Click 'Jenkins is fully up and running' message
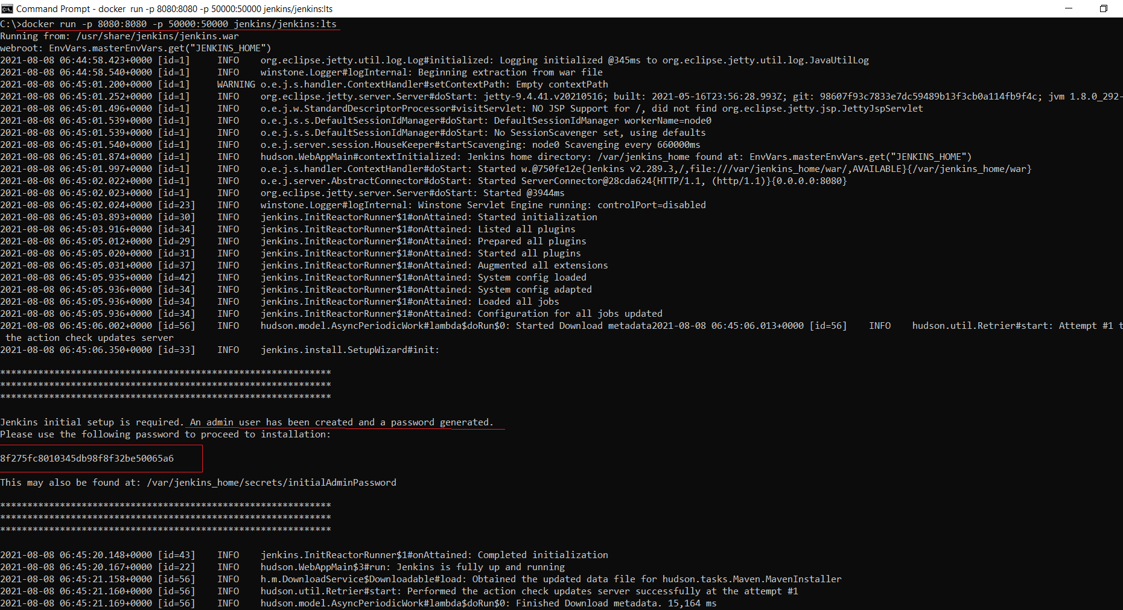1123x610 pixels. coord(480,567)
